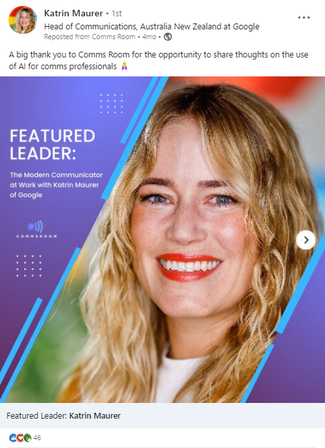Click the red heart Love reaction icon
Image resolution: width=325 pixels, height=448 pixels.
(20, 438)
